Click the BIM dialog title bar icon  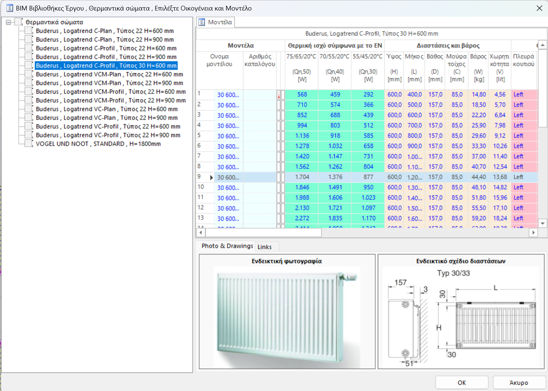click(10, 8)
